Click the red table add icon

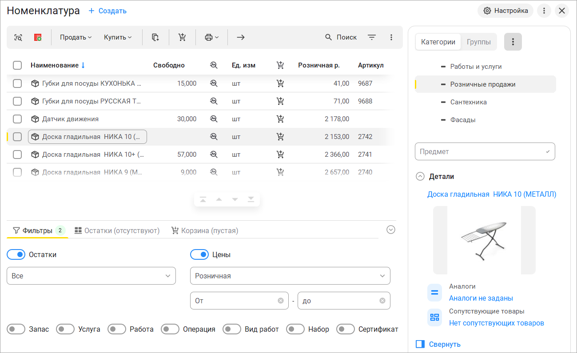pyautogui.click(x=38, y=37)
